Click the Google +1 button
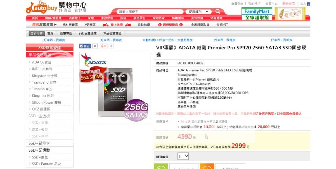The height and width of the screenshot is (169, 336). click(104, 46)
